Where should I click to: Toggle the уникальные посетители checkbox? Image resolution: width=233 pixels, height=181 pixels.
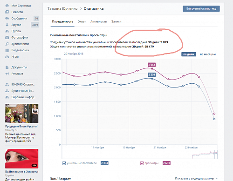(64, 163)
